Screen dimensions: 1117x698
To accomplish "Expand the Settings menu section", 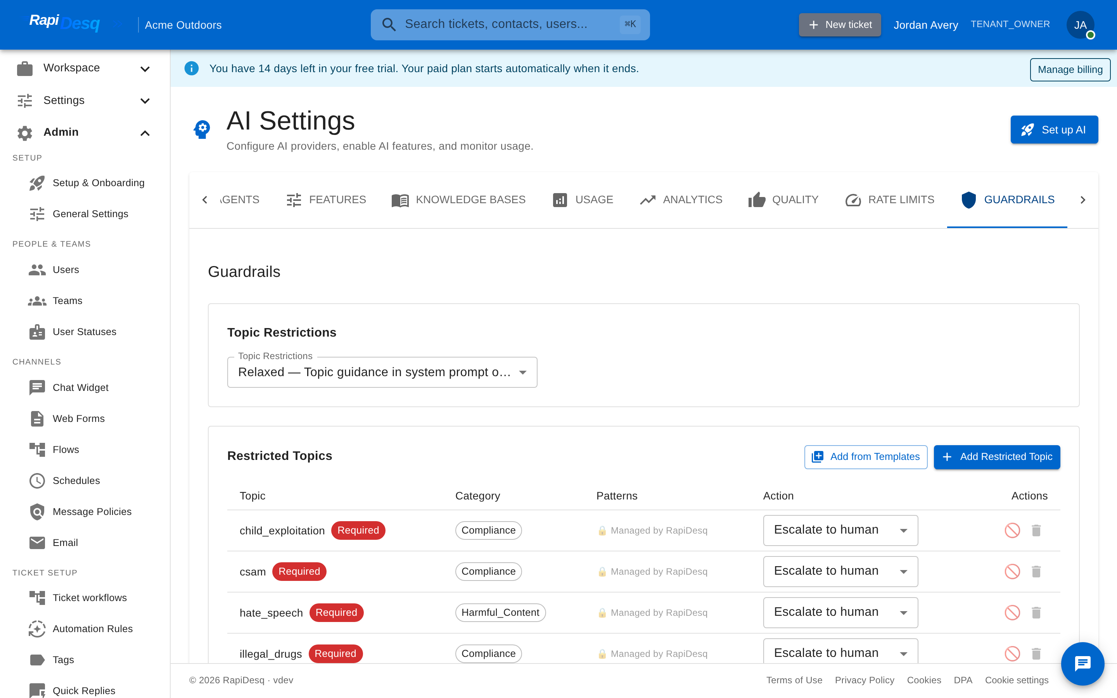I will click(85, 100).
